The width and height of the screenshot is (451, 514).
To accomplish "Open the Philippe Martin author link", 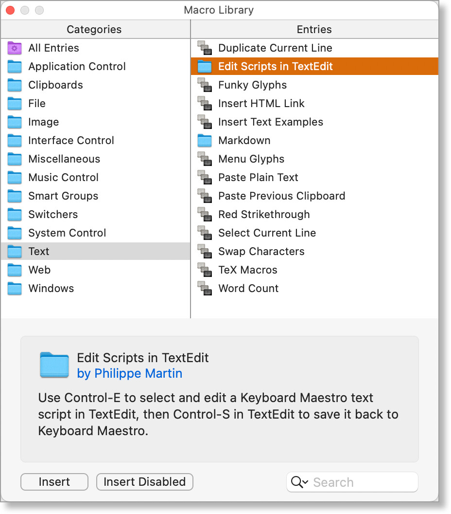I will coord(129,373).
